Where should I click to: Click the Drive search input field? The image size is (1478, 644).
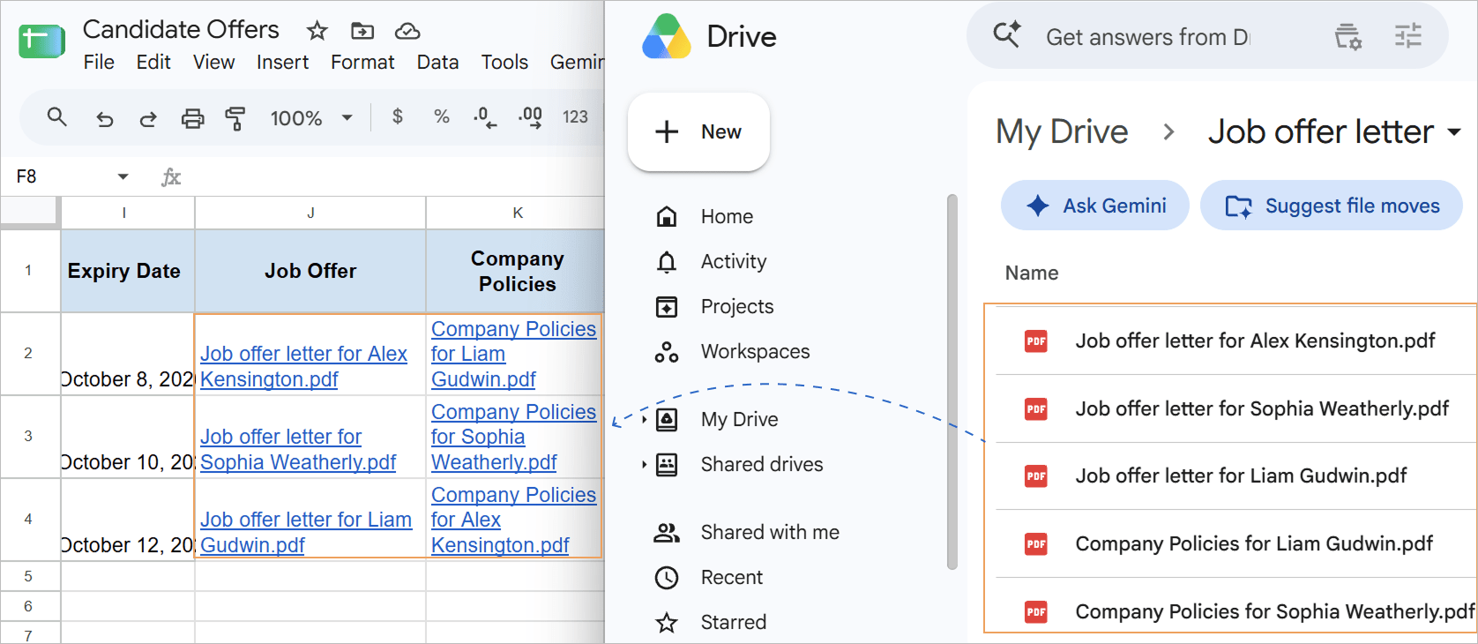coord(1149,37)
